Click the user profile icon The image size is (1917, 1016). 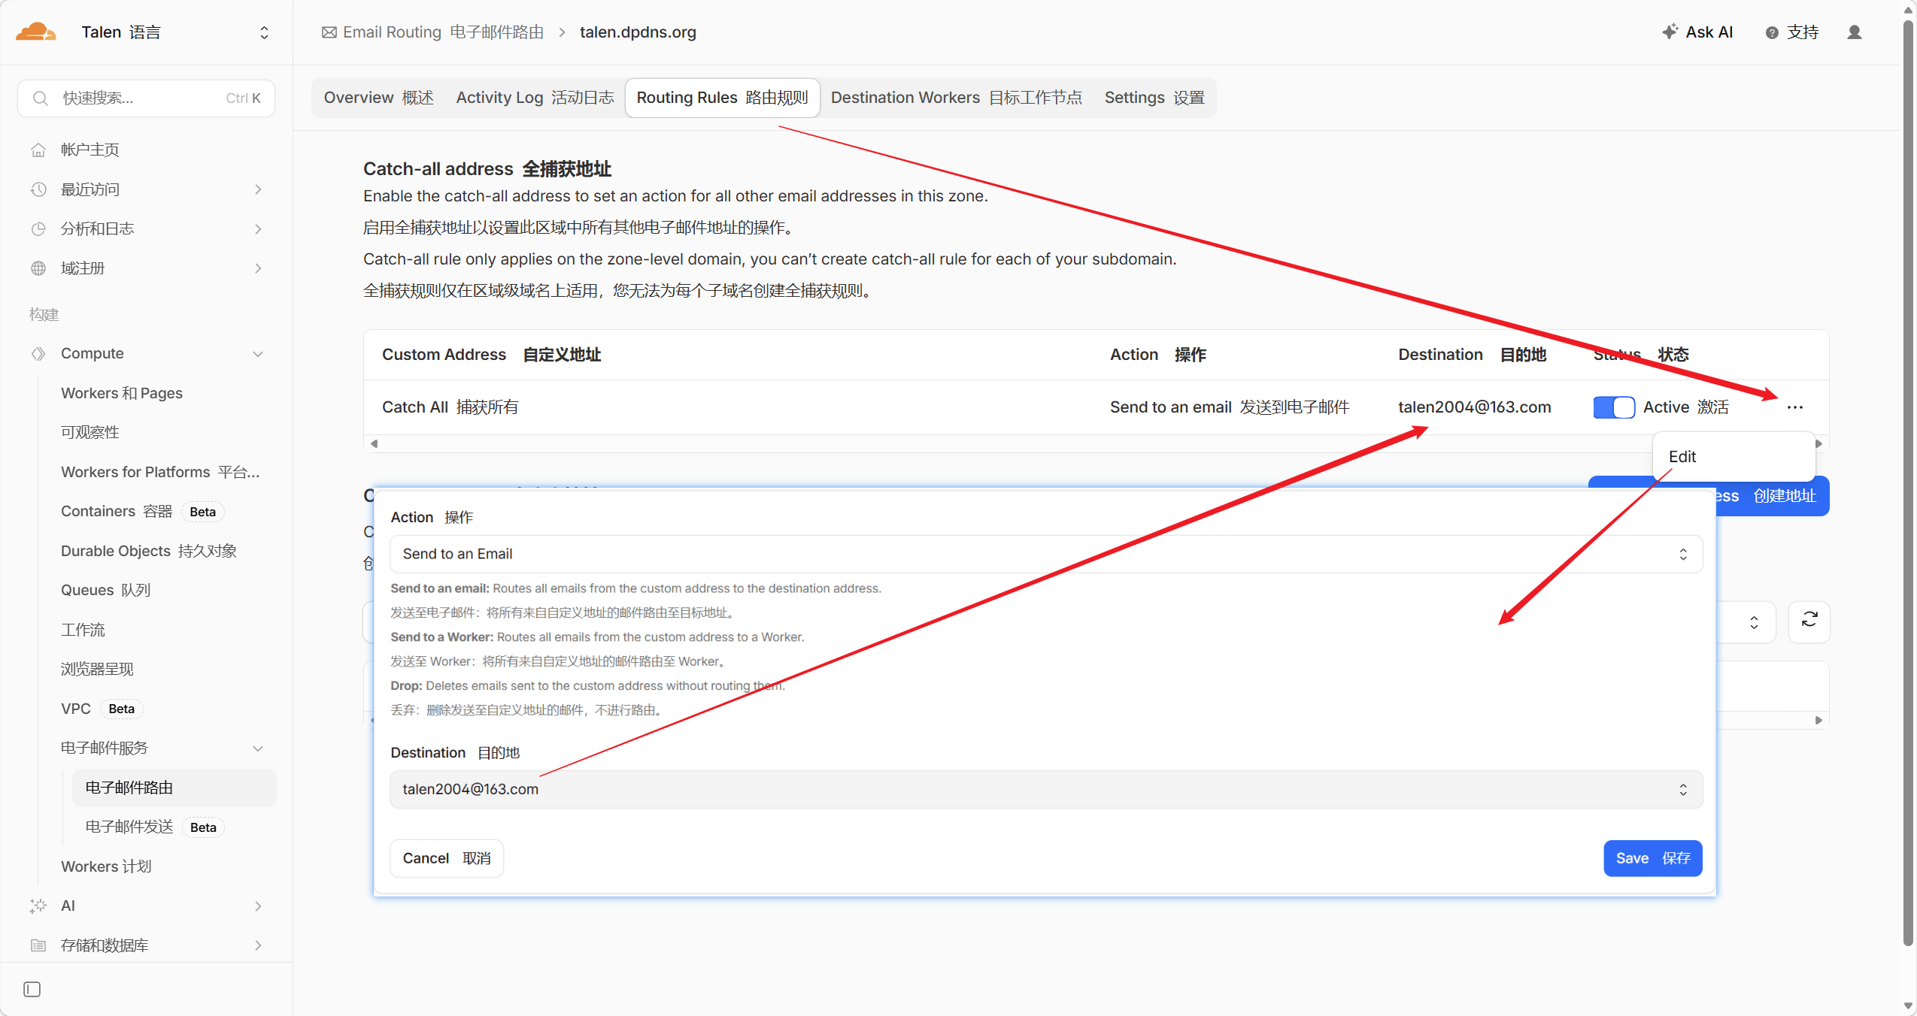coord(1854,32)
